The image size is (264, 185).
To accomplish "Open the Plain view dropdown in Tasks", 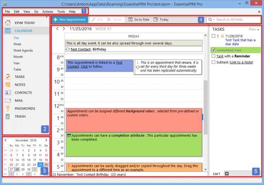I will click(254, 29).
